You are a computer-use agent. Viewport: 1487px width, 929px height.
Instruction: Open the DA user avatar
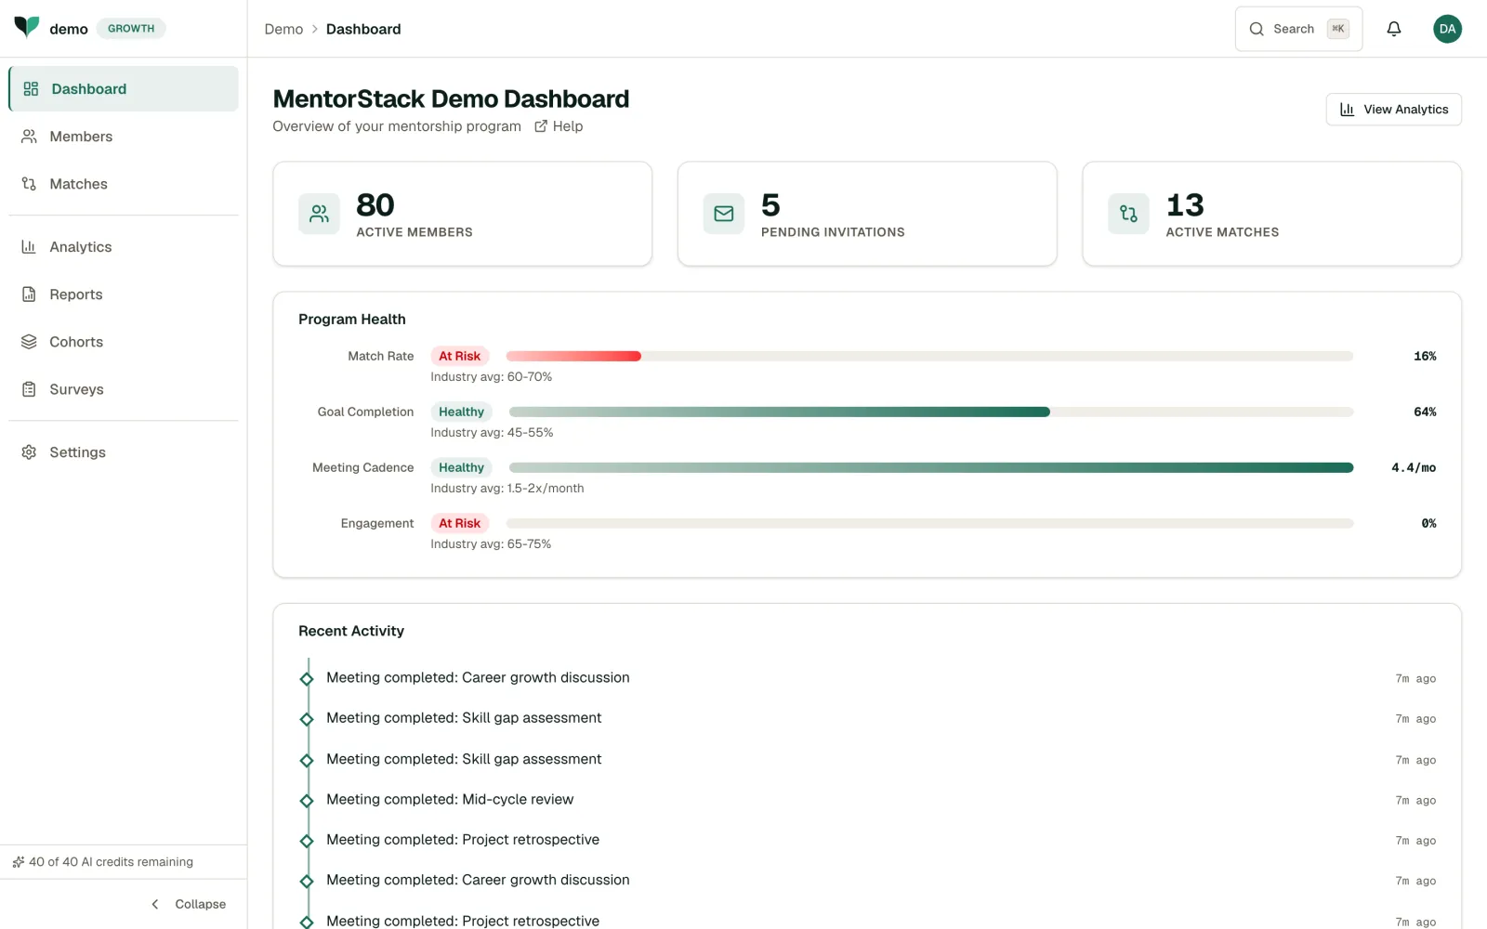click(x=1447, y=29)
